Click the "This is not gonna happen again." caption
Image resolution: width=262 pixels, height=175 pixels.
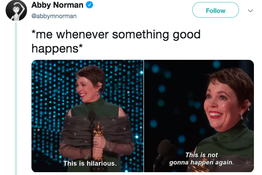(x=202, y=159)
